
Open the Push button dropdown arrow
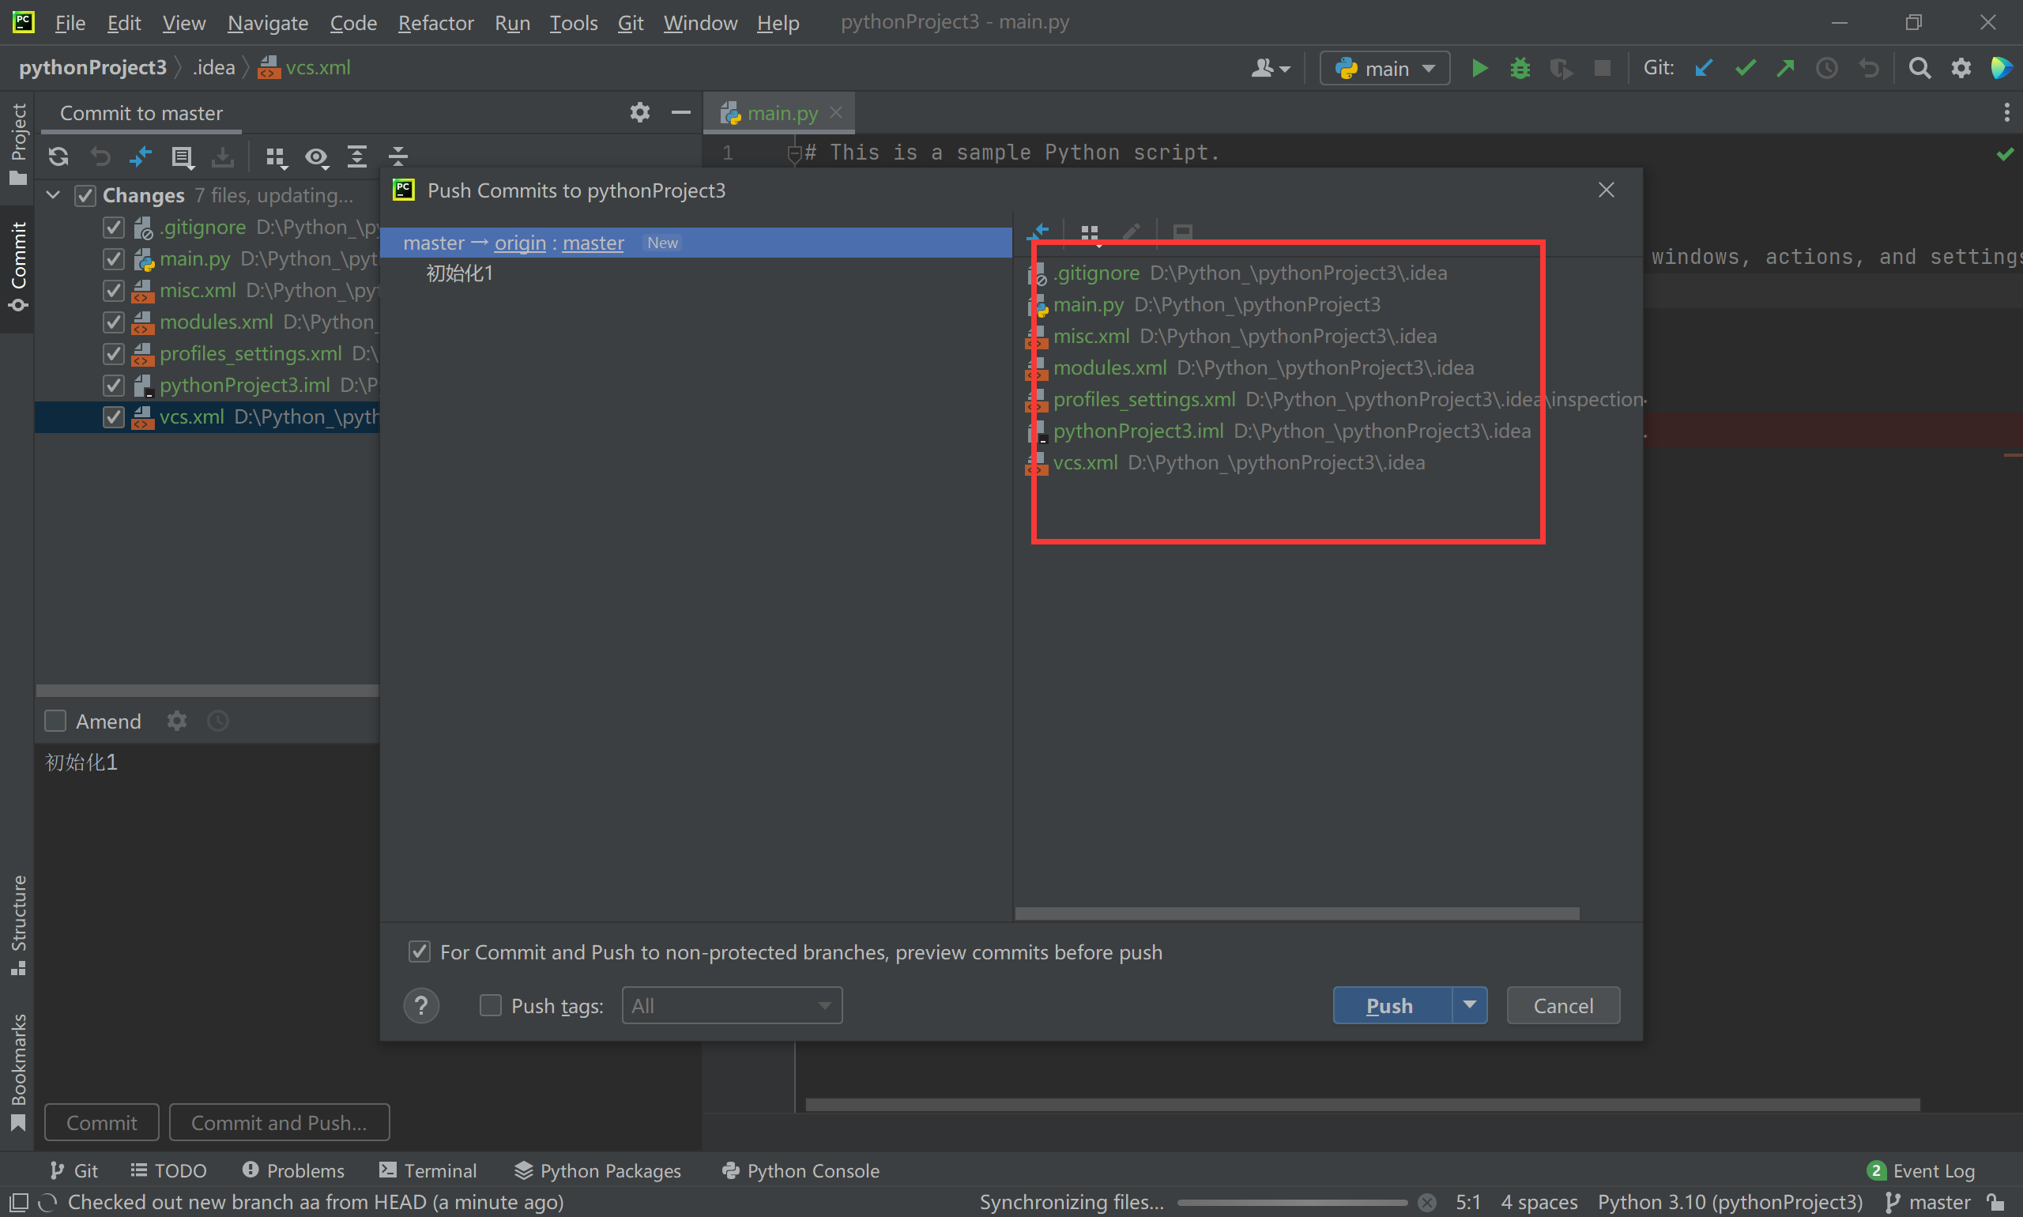click(1470, 1005)
